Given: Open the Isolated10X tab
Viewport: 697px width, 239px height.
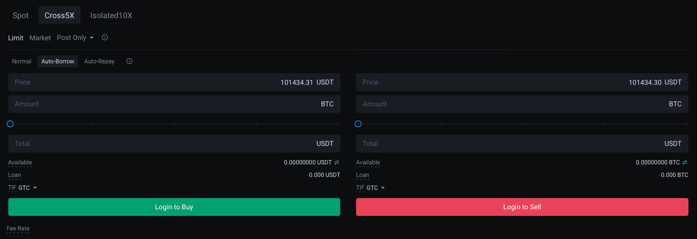Looking at the screenshot, I should [x=111, y=16].
